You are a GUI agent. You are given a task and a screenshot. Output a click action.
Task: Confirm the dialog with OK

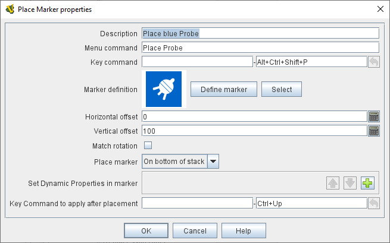(146, 231)
